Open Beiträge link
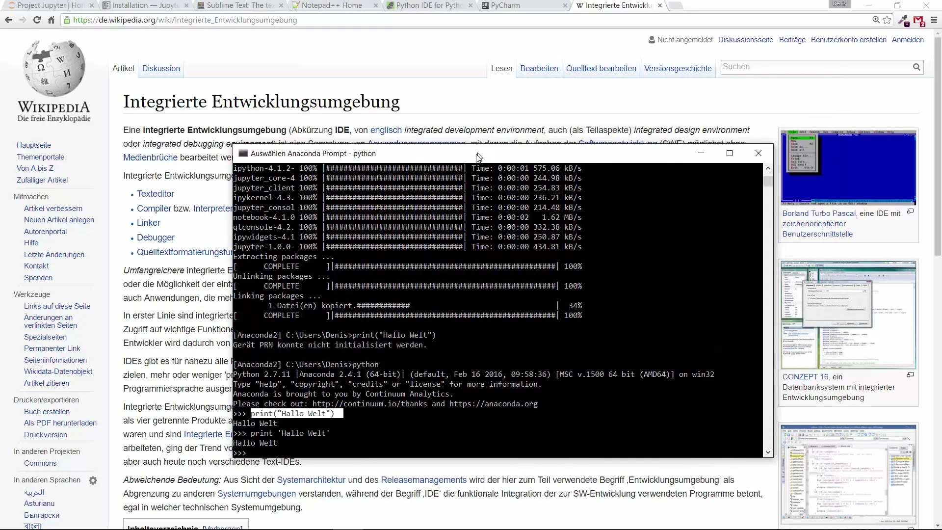The height and width of the screenshot is (530, 942). point(792,40)
